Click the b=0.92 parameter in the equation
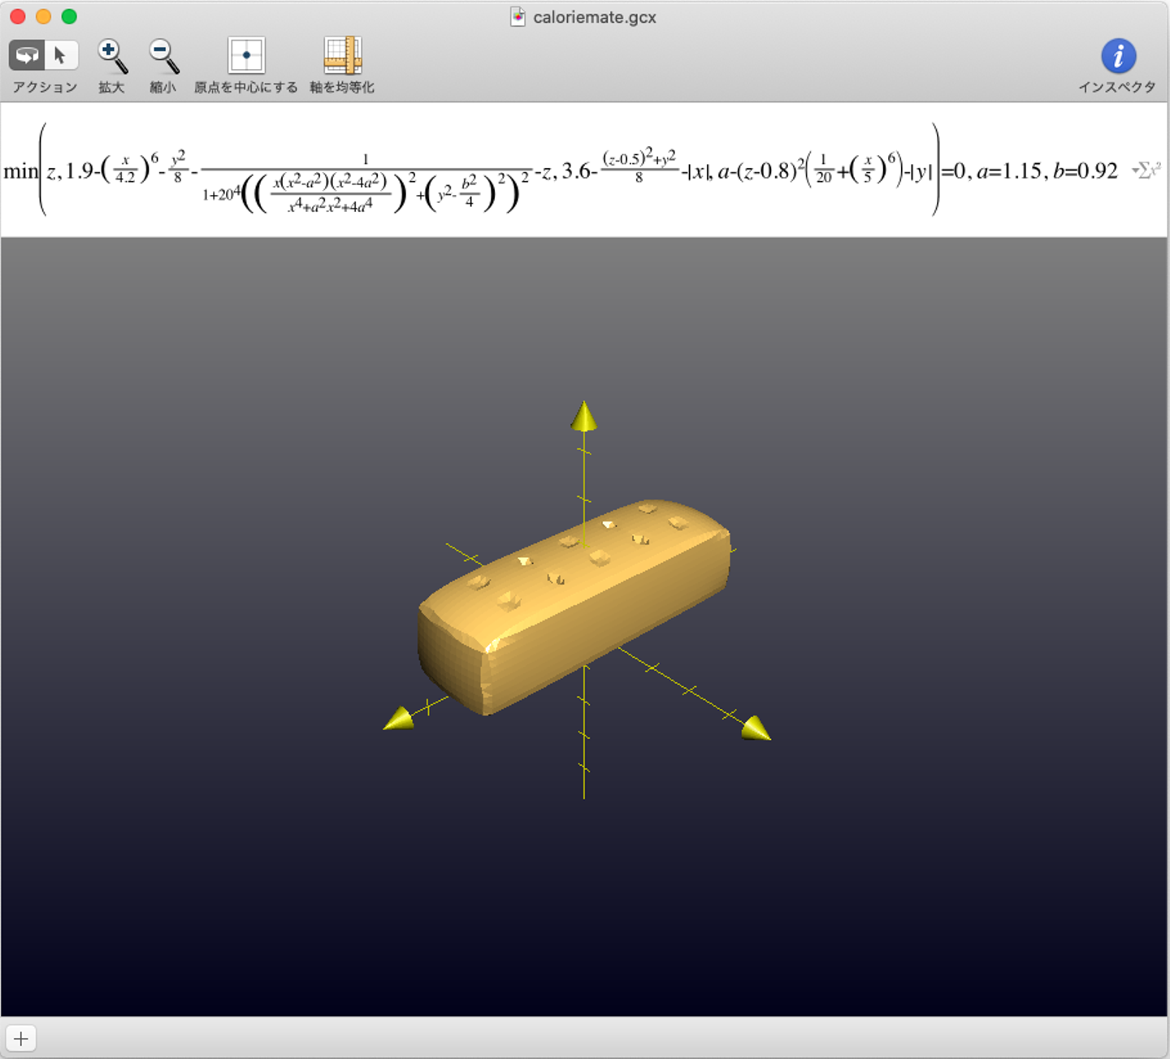The width and height of the screenshot is (1170, 1059). click(1085, 171)
